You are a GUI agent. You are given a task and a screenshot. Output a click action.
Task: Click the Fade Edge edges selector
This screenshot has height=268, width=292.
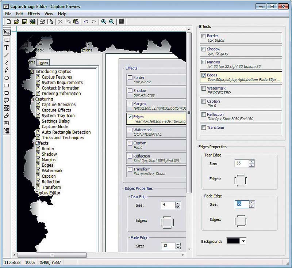[241, 221]
